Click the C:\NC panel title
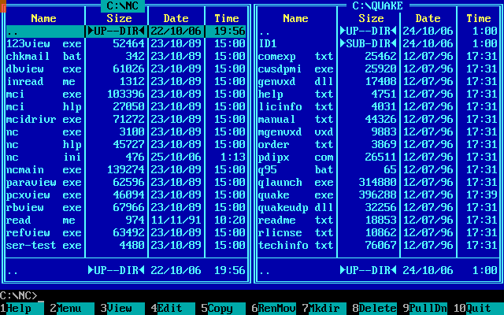This screenshot has height=315, width=504. point(123,6)
